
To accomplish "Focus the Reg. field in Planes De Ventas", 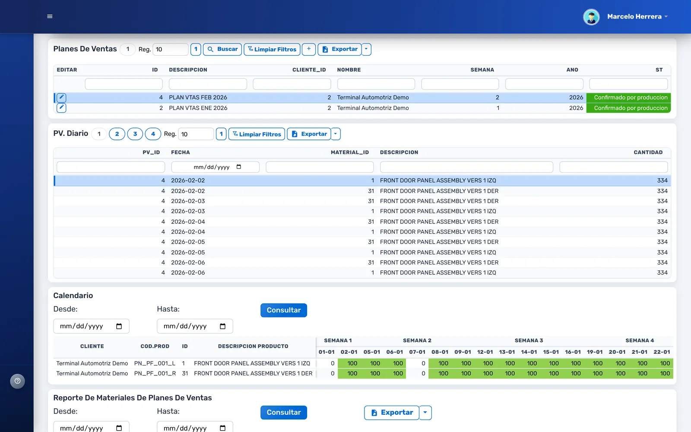I will click(171, 49).
